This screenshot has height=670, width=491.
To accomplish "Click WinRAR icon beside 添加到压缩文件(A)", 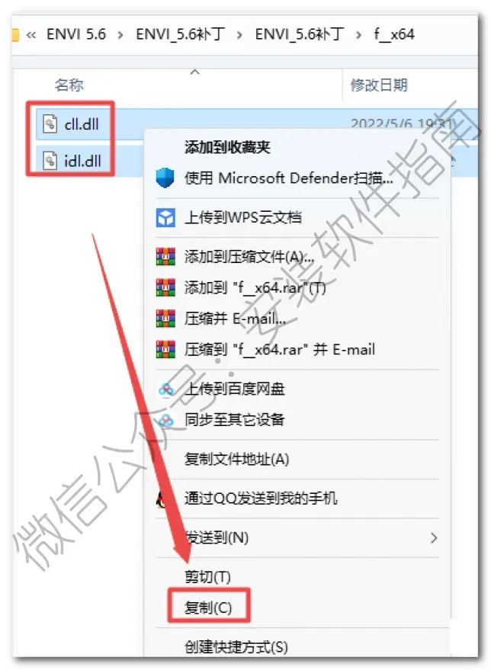I will 165,256.
